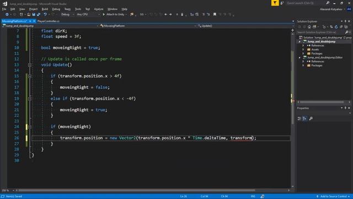Screen dimensions: 353x199
Task: Select the MoveingPlatform.cs tab
Action: [14, 21]
